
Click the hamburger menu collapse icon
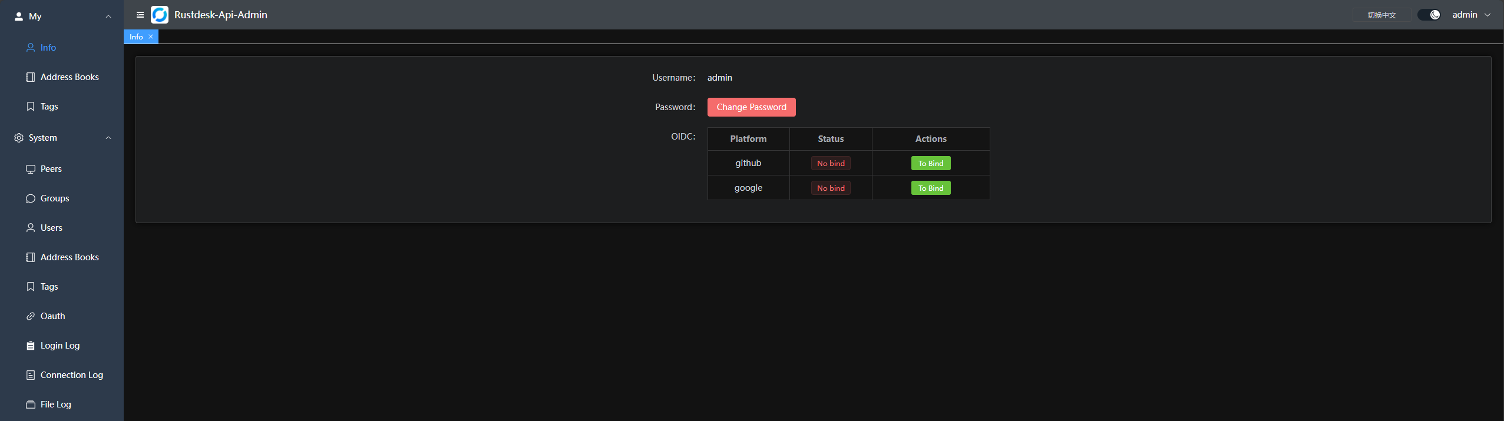coord(140,15)
